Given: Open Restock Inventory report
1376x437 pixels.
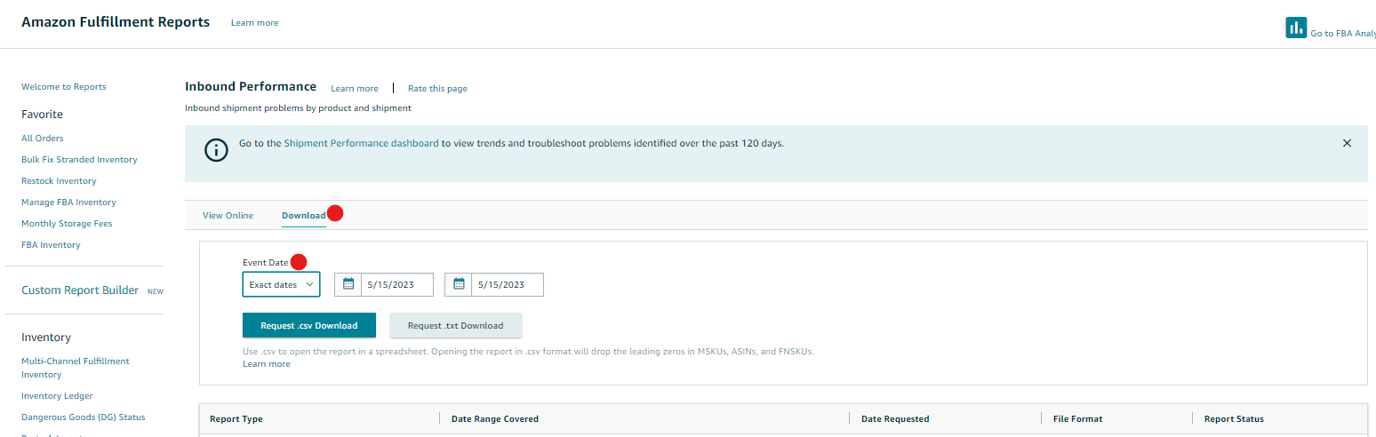Looking at the screenshot, I should [59, 181].
